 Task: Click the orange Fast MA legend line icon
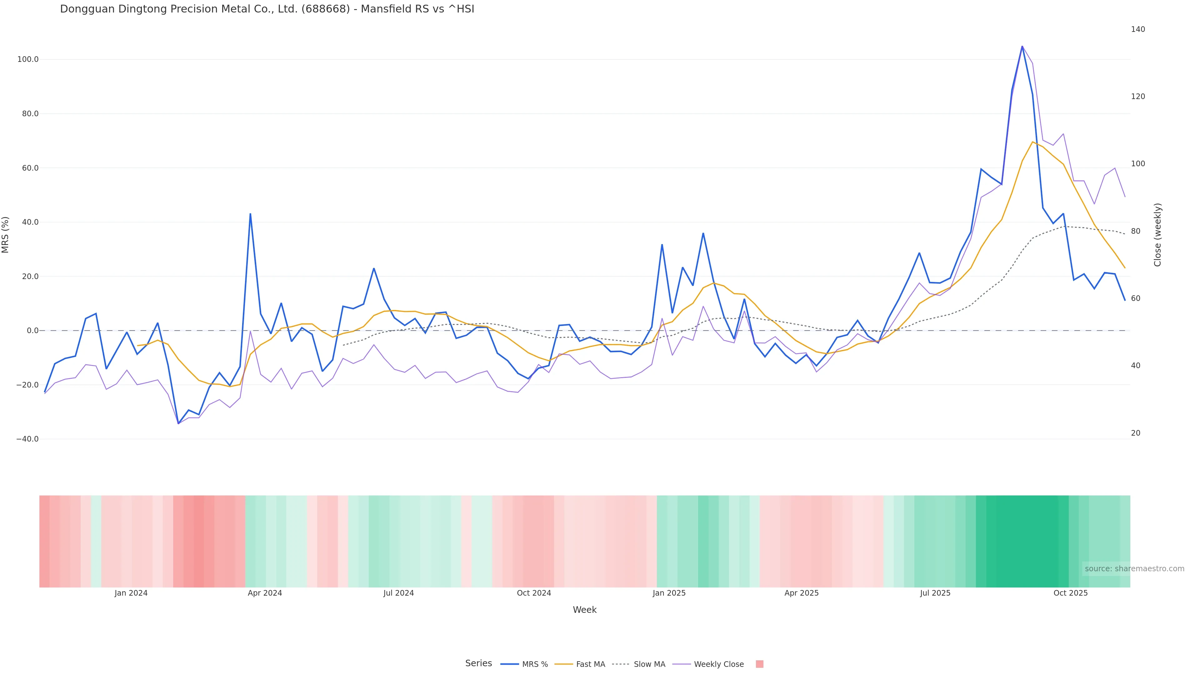(564, 664)
